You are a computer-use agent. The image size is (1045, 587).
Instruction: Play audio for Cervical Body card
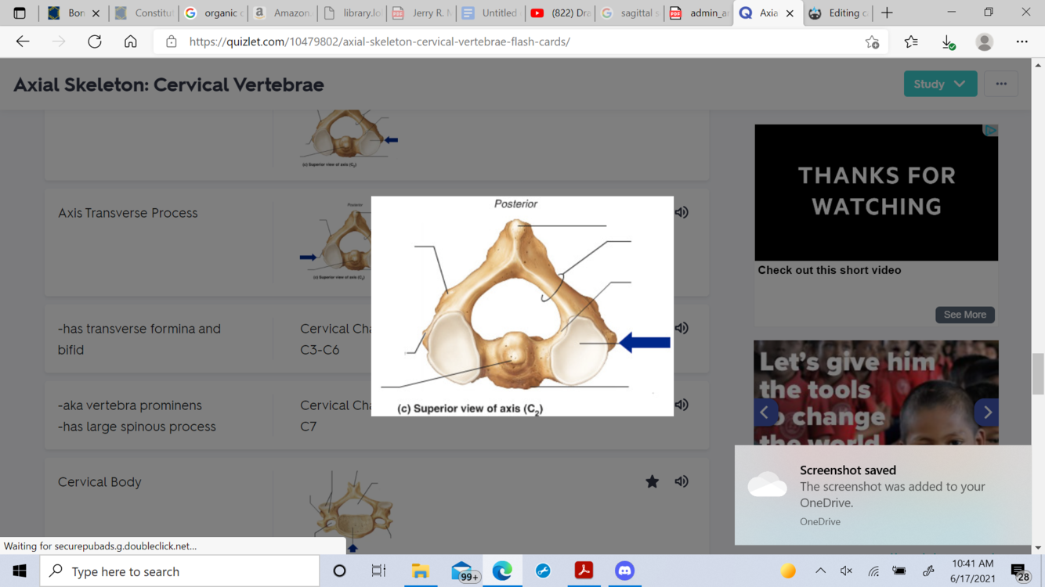(682, 482)
